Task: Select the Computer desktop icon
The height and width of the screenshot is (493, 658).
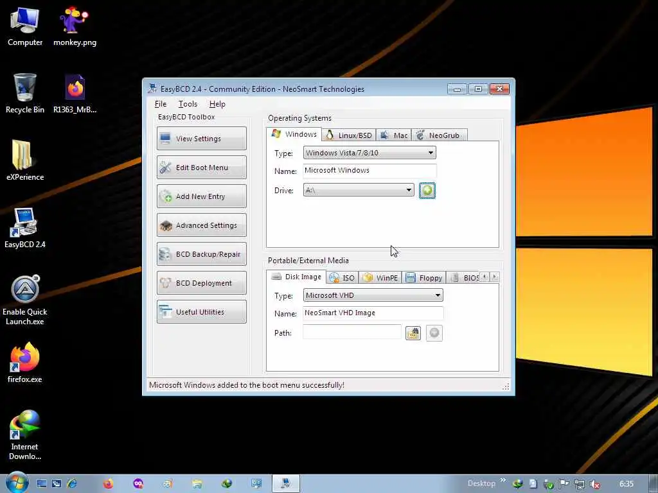Action: tap(25, 26)
